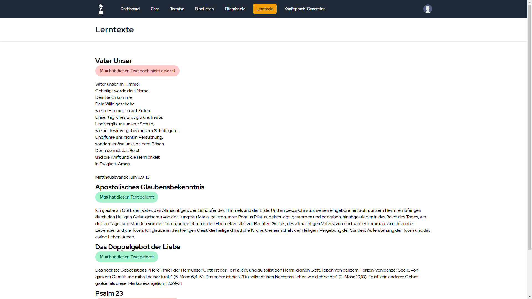This screenshot has height=299, width=532.
Task: Navigate to Bibel lesen
Action: coord(204,9)
